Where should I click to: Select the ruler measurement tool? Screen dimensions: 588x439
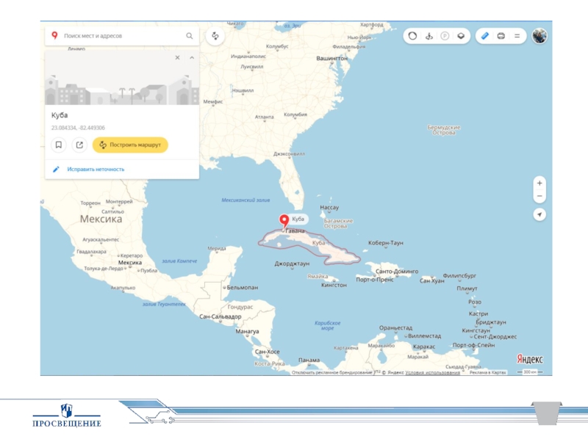(x=484, y=35)
